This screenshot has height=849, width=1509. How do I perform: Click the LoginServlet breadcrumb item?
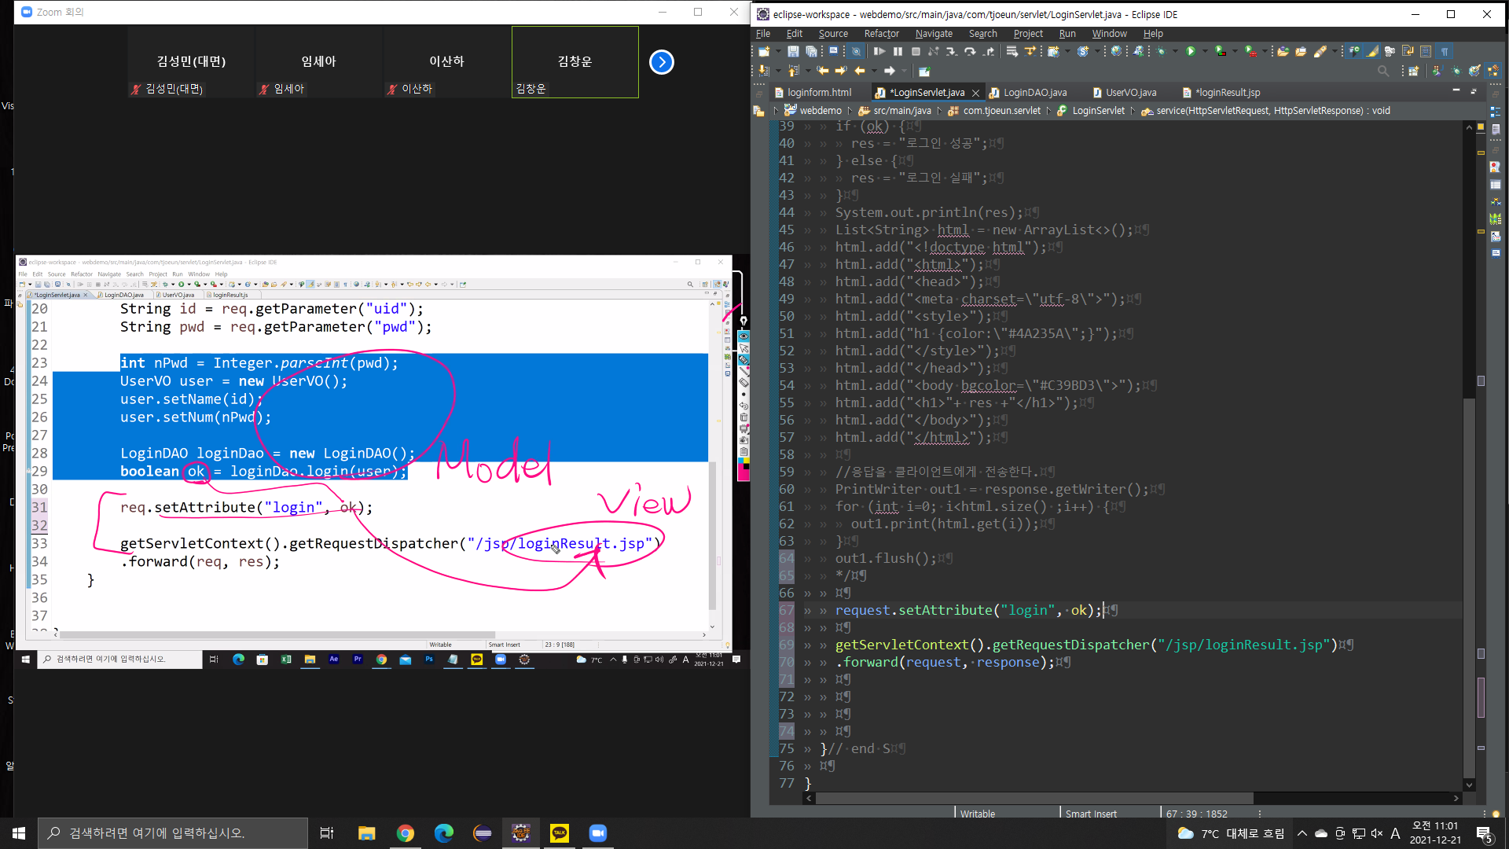point(1098,111)
